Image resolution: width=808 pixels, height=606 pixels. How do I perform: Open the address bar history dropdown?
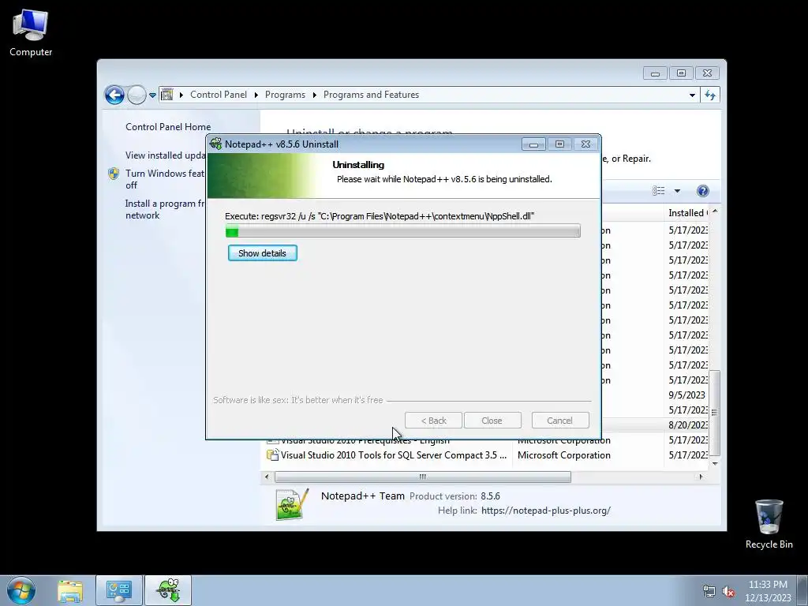tap(692, 95)
